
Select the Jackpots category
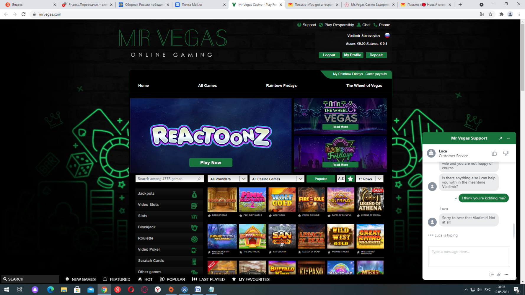[169, 194]
